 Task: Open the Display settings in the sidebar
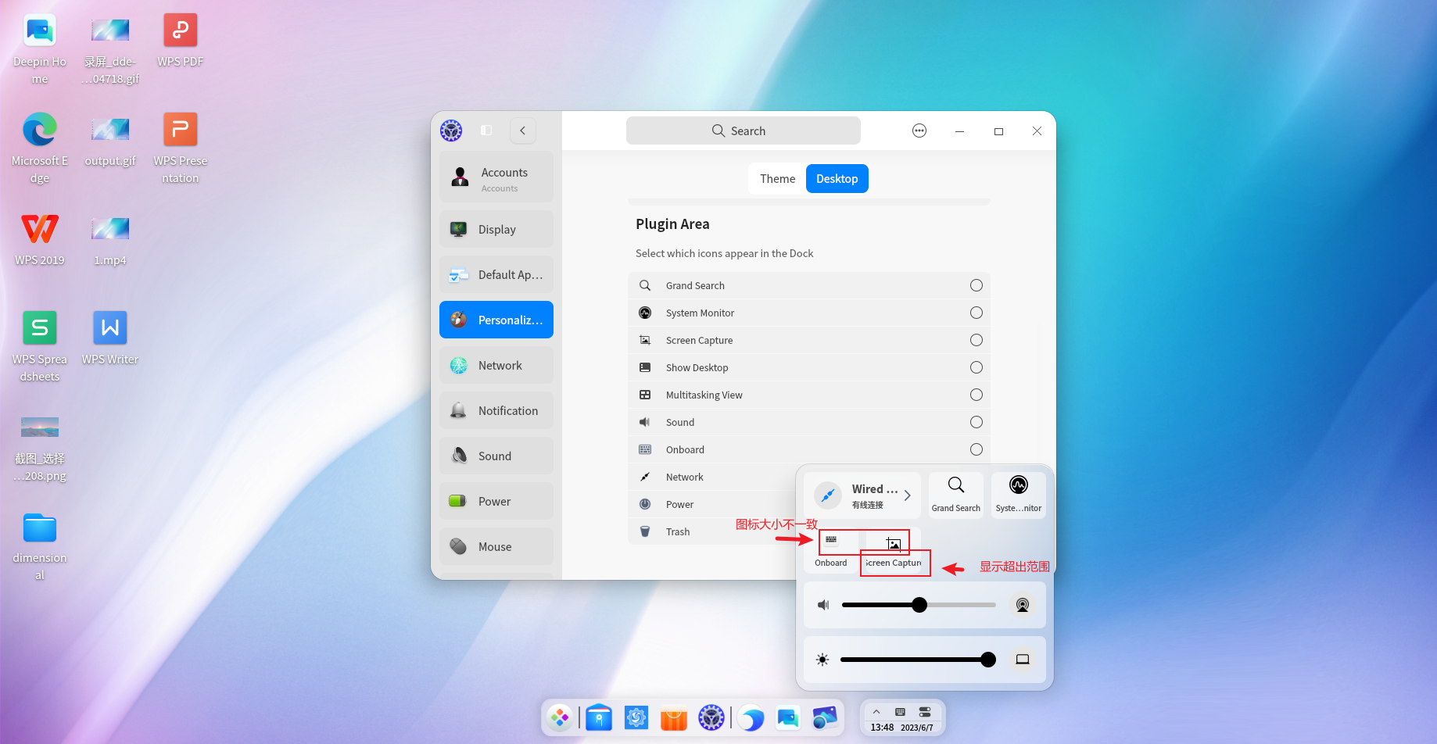496,229
